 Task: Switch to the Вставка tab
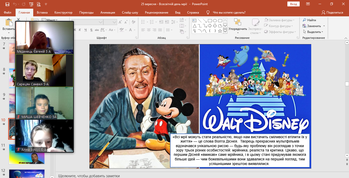pyautogui.click(x=42, y=13)
